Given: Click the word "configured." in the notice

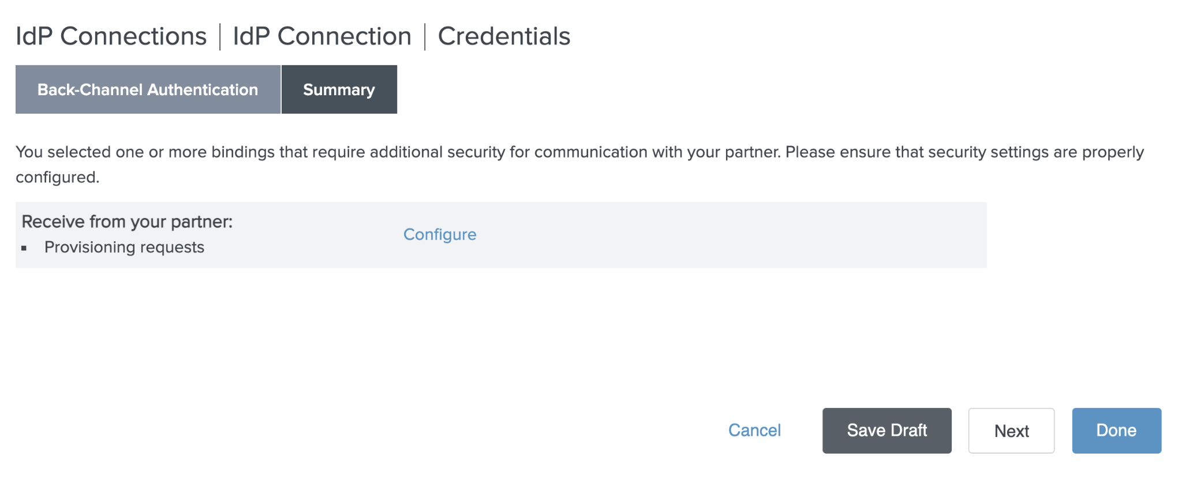Looking at the screenshot, I should pyautogui.click(x=58, y=177).
